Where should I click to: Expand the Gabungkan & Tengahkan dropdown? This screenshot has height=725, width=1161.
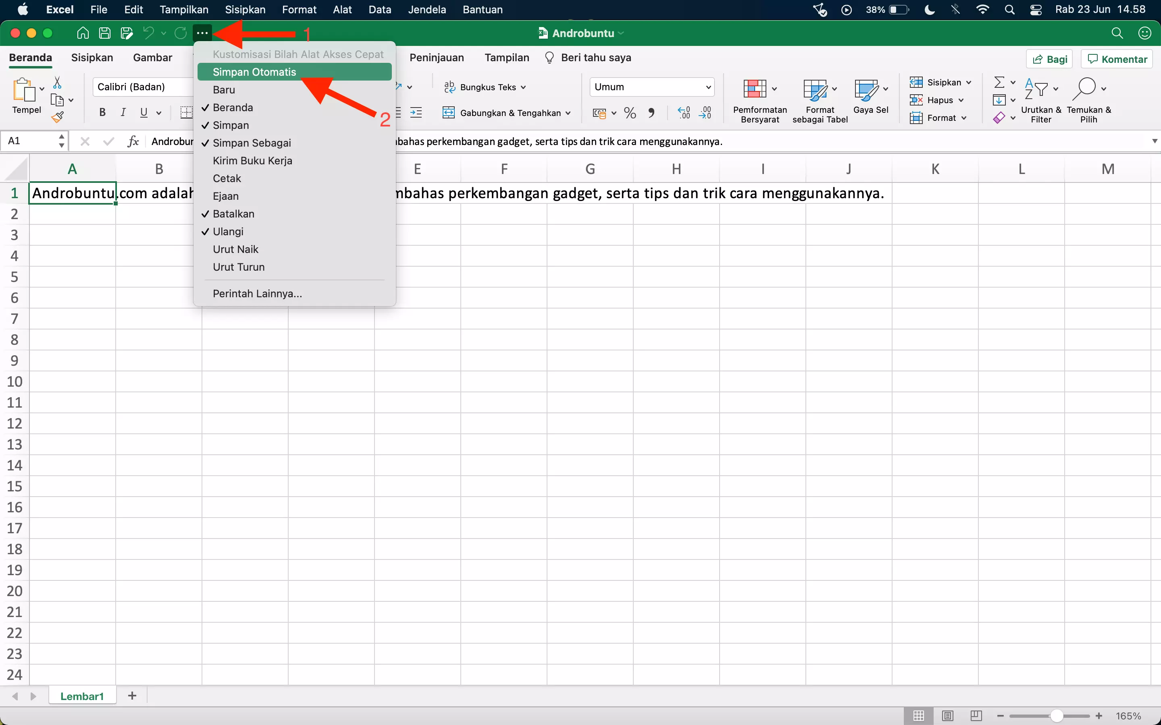click(x=569, y=112)
